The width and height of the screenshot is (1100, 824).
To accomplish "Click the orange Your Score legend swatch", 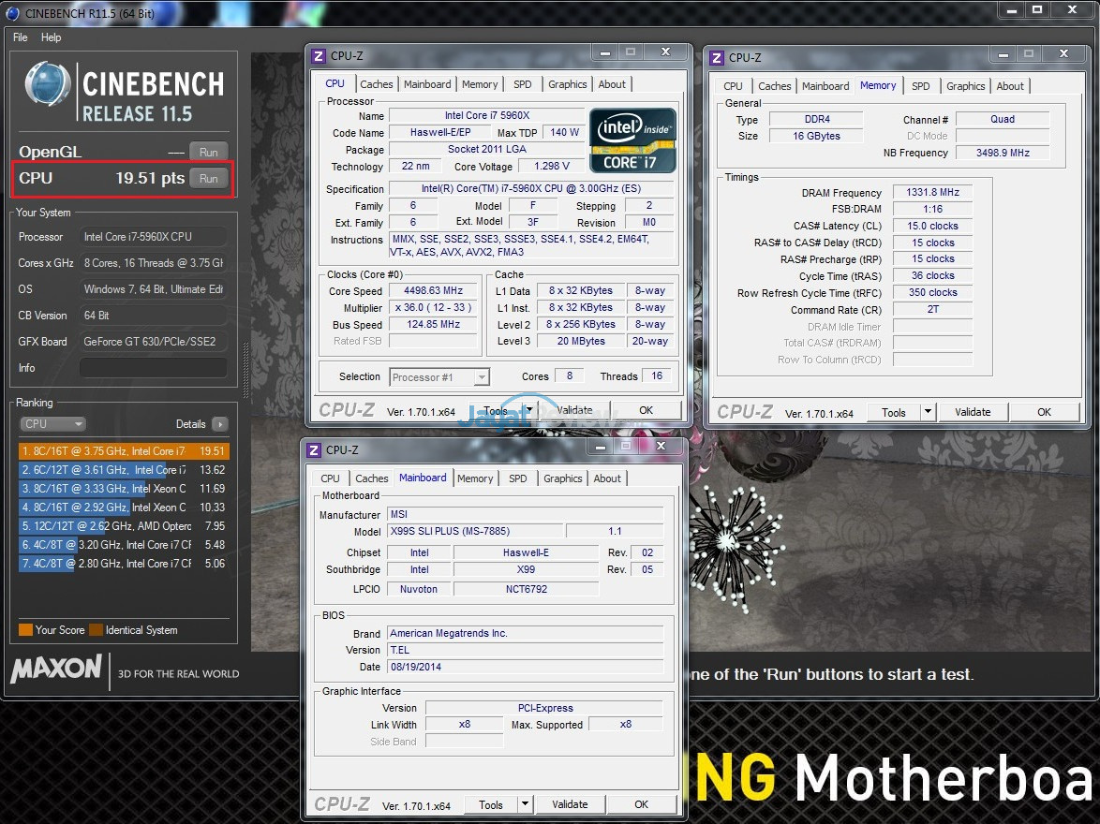I will coord(25,630).
